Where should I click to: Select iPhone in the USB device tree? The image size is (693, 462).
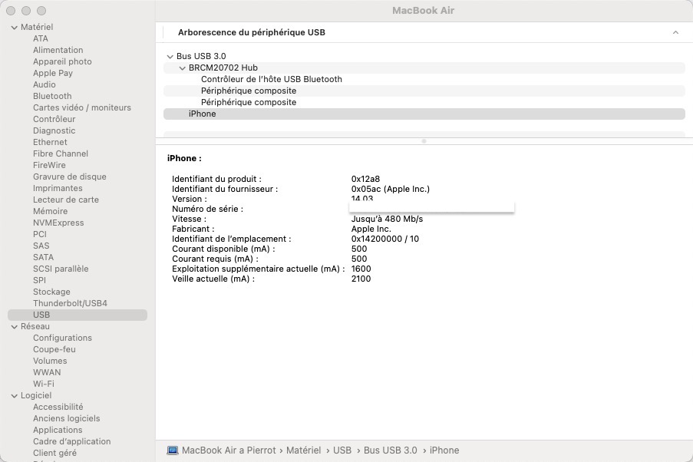coord(203,114)
